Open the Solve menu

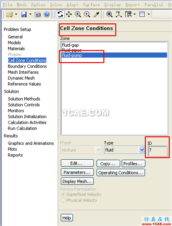coord(56,5)
